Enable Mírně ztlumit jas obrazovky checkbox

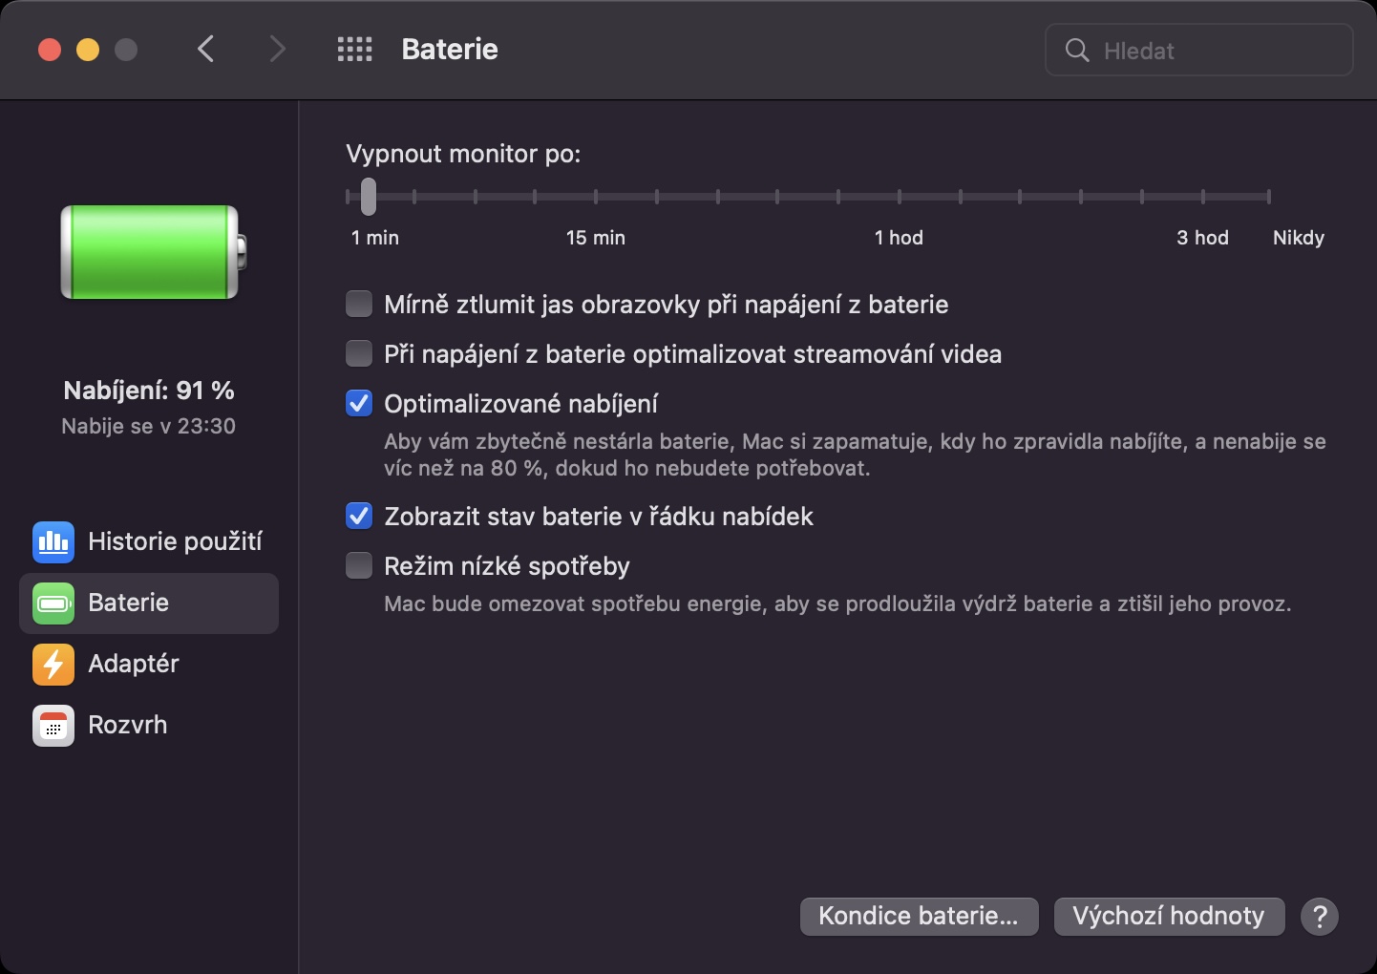[x=359, y=305]
